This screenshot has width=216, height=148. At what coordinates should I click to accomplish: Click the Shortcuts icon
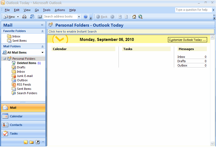[x=38, y=142]
